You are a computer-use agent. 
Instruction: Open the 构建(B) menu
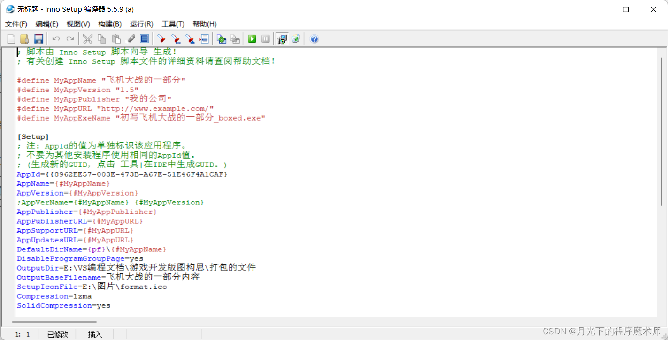[x=110, y=24]
